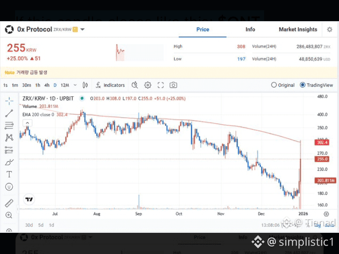This screenshot has height=254, width=339.
Task: Open the candlestick chart type selector
Action: pos(85,85)
